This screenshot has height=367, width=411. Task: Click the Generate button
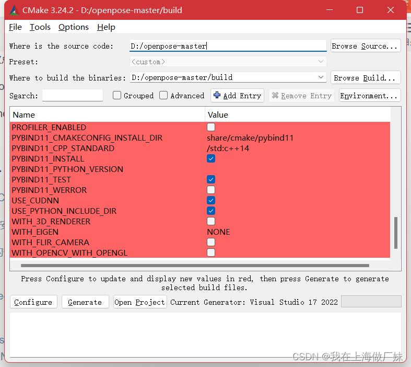pyautogui.click(x=85, y=302)
